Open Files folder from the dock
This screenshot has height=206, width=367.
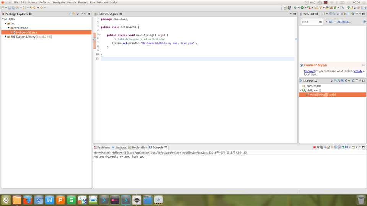pos(17,200)
